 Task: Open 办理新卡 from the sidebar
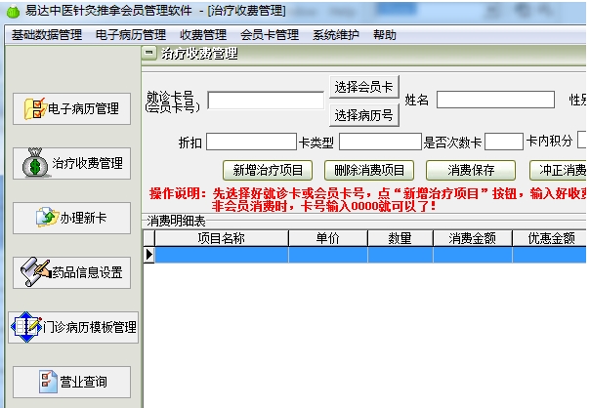click(x=72, y=218)
